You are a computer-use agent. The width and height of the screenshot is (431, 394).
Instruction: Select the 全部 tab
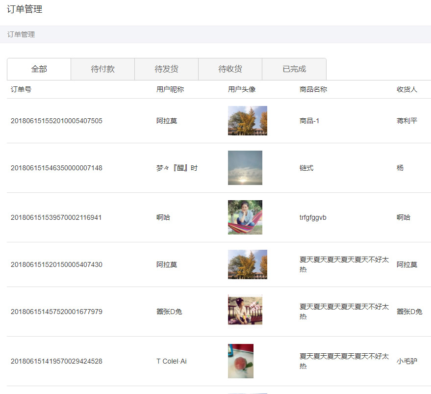point(39,69)
